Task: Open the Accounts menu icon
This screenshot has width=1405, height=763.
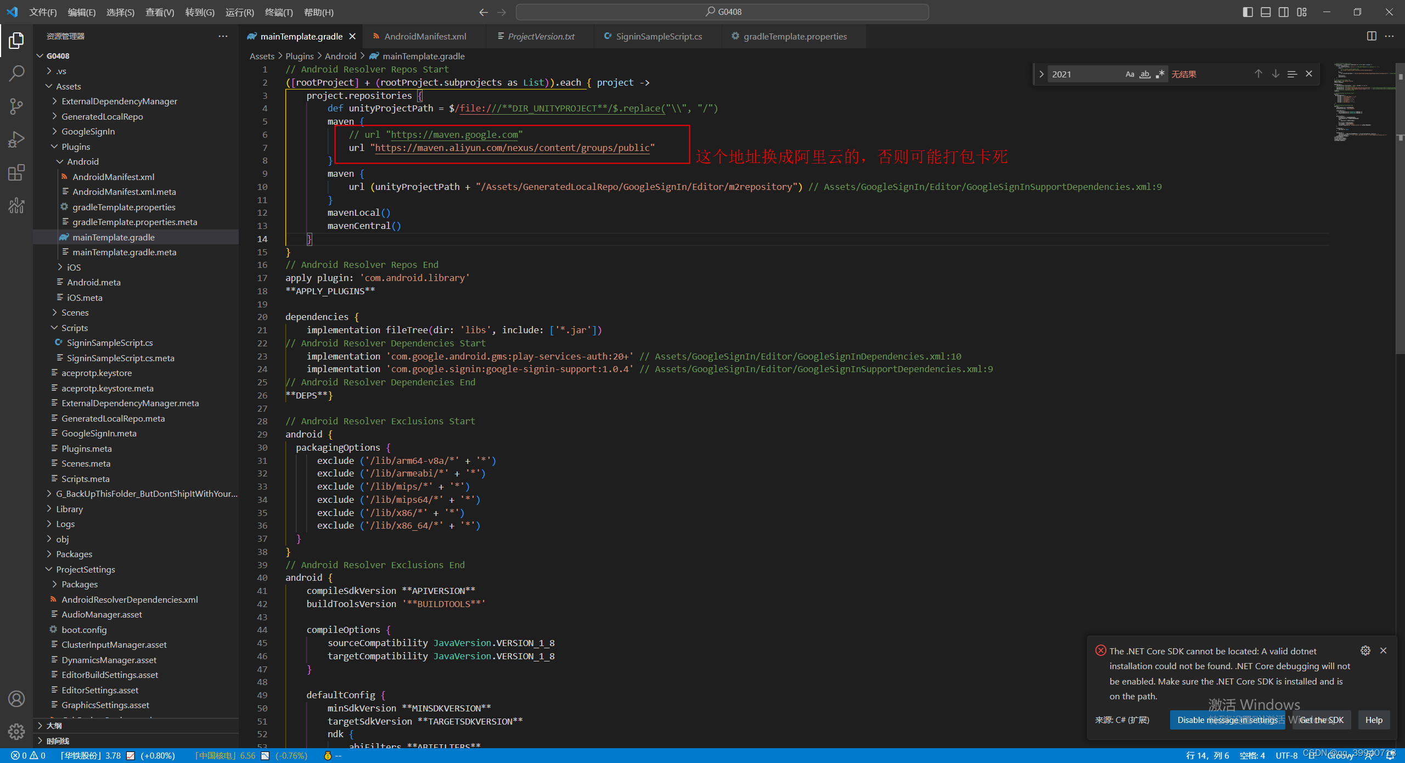Action: [x=16, y=699]
